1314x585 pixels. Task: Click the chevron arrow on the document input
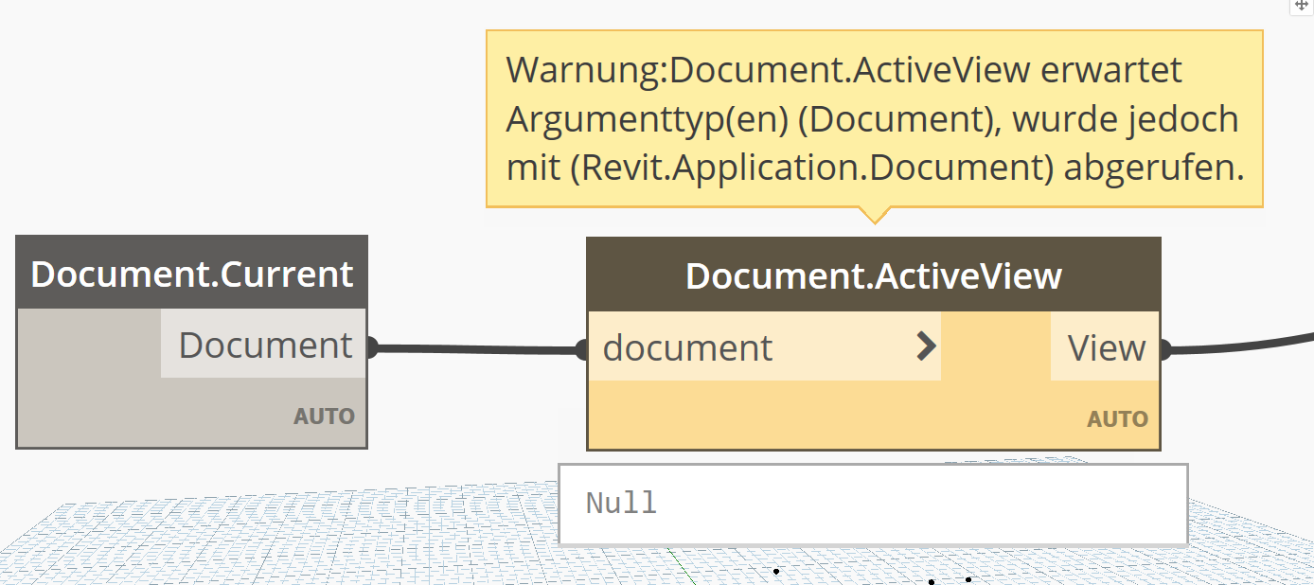click(x=926, y=347)
